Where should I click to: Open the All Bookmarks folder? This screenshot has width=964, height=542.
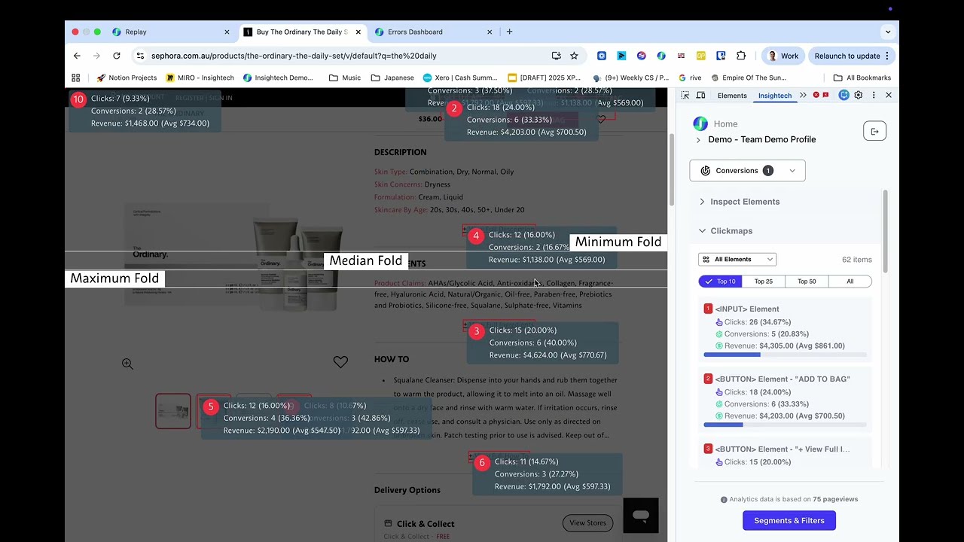coord(862,78)
